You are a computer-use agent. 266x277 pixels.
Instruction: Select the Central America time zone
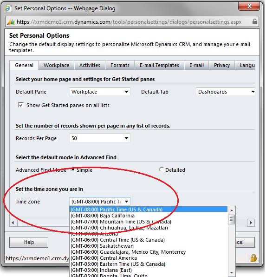tap(149, 258)
